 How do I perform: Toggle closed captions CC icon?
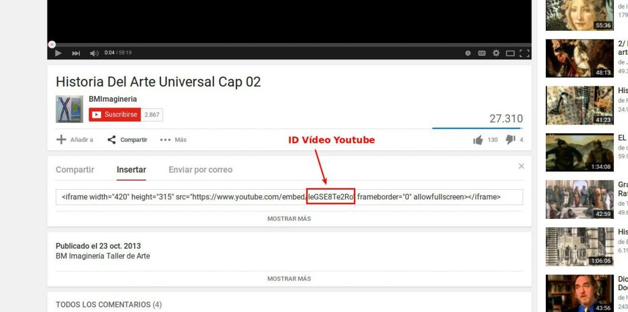[x=482, y=53]
